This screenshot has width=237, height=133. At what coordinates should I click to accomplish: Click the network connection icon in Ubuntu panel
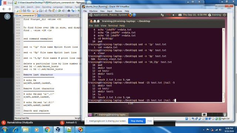pyautogui.click(x=162, y=15)
